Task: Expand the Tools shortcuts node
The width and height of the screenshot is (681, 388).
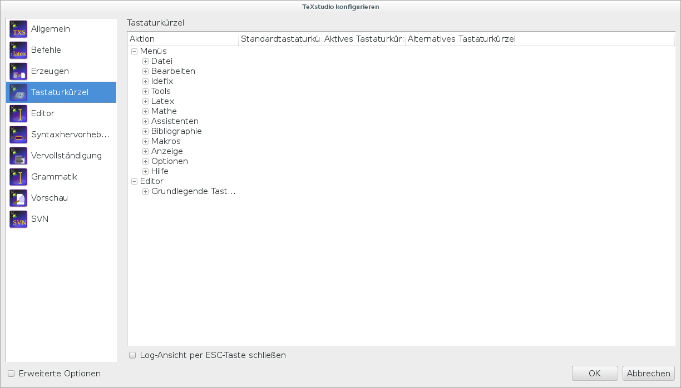Action: (145, 91)
